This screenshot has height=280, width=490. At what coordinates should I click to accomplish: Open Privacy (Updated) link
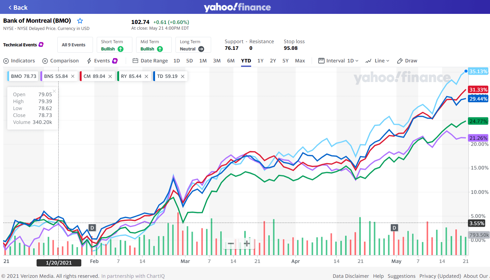coord(440,276)
